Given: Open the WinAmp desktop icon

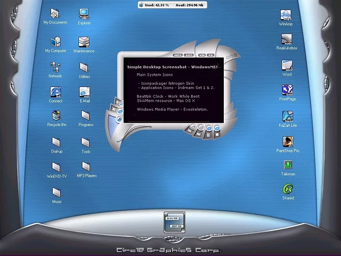Looking at the screenshot, I should (x=286, y=15).
